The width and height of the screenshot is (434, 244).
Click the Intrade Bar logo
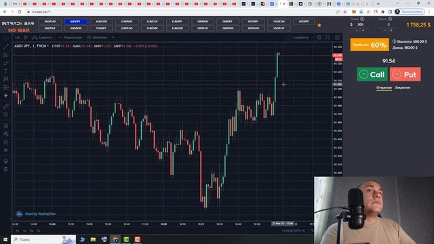click(18, 24)
